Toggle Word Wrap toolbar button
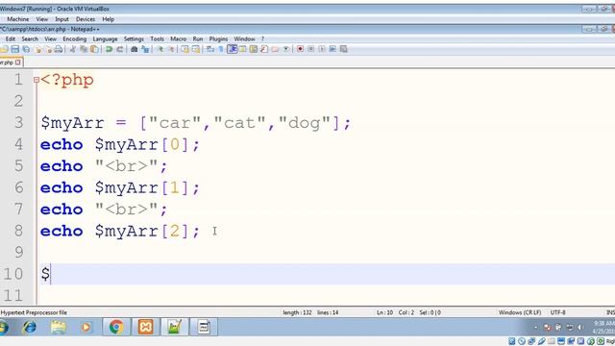Viewport: 615px width, 346px height. point(210,49)
